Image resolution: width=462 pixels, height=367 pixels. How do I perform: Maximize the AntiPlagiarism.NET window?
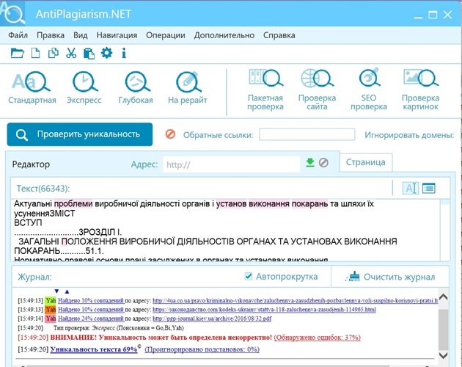click(x=433, y=15)
